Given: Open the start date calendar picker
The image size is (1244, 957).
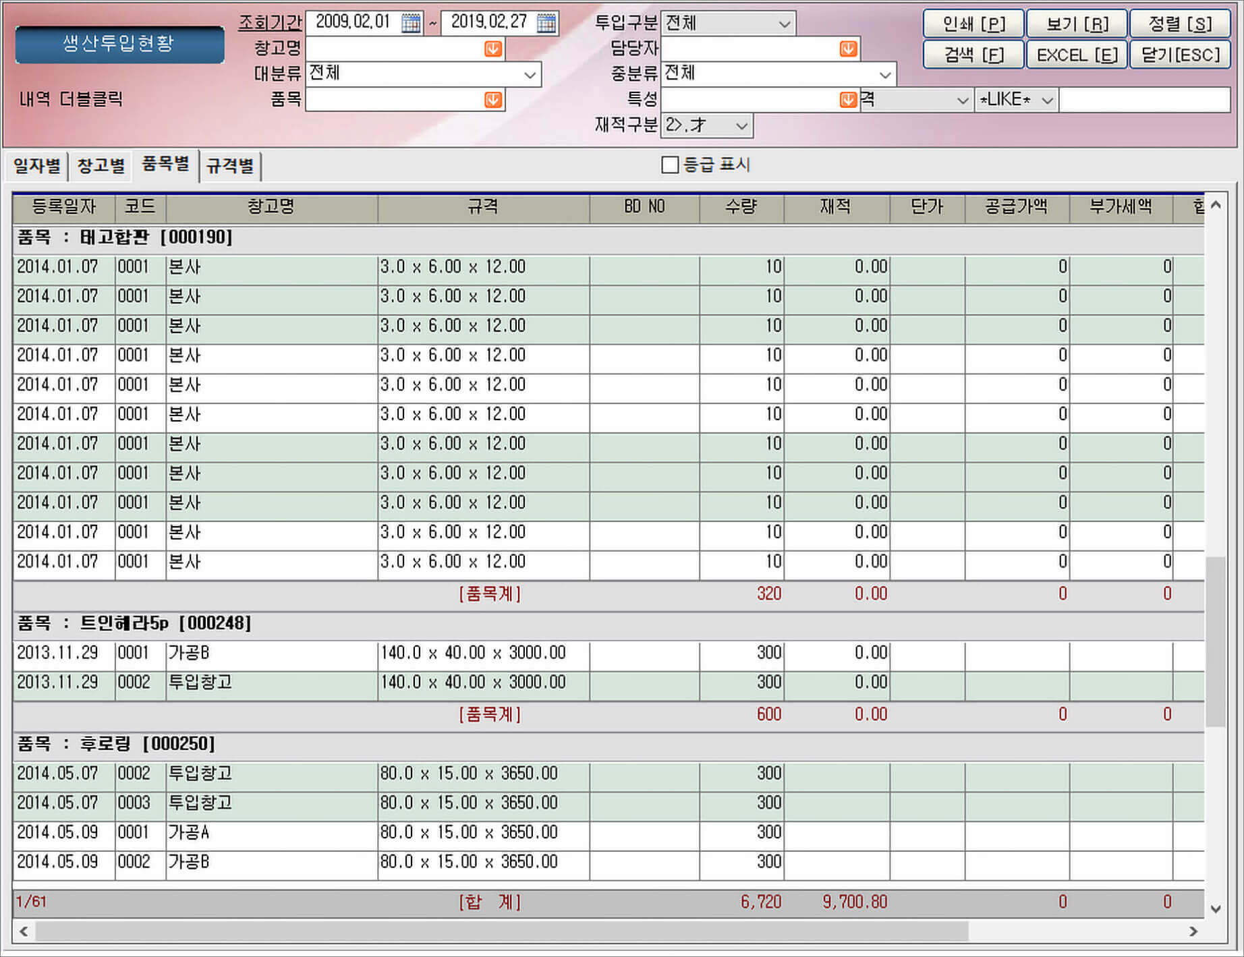Looking at the screenshot, I should pos(411,23).
